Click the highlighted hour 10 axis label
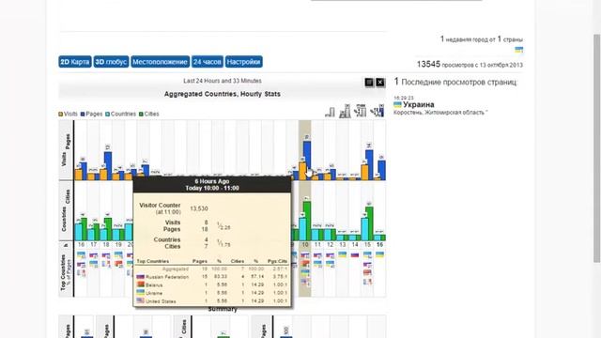This screenshot has height=338, width=601. coord(305,244)
